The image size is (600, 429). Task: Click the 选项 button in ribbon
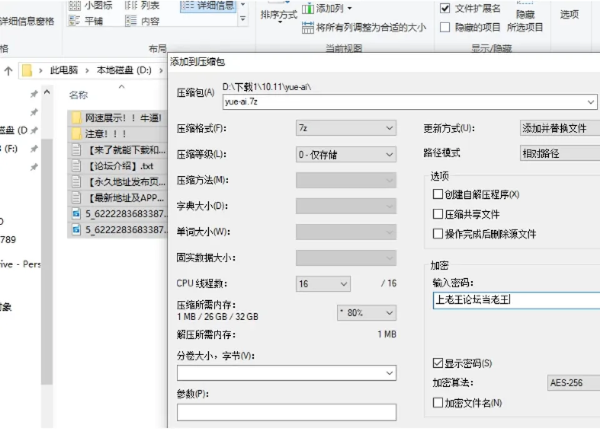569,14
